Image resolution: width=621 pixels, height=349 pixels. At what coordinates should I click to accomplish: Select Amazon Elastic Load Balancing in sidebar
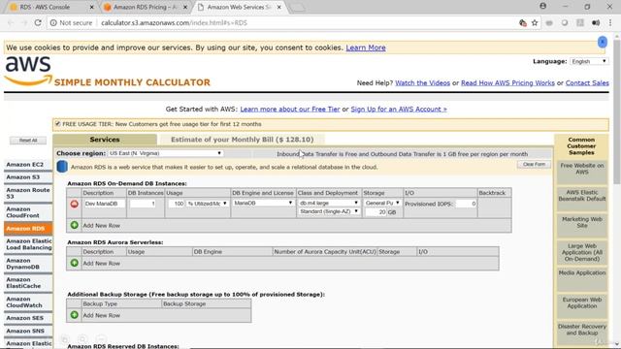(x=28, y=244)
